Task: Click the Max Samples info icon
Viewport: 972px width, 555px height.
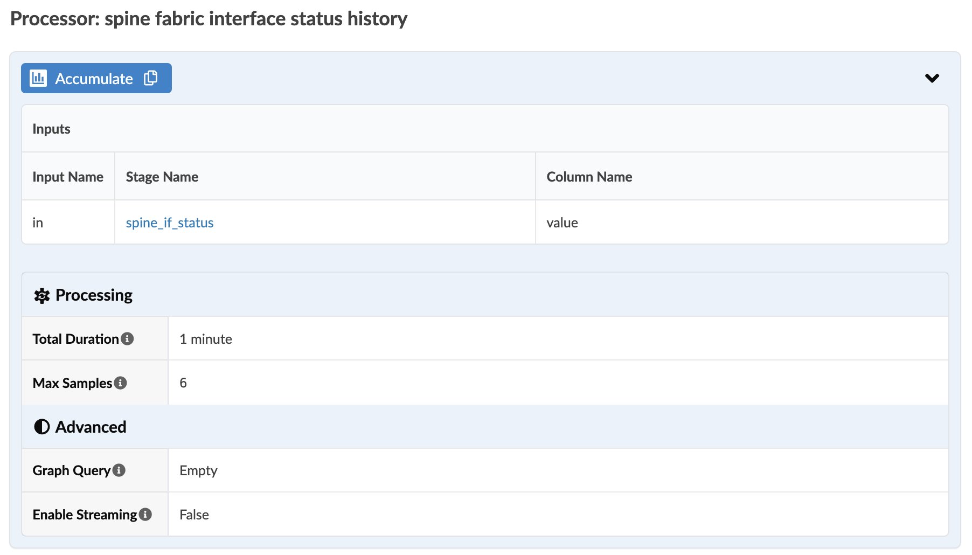Action: pos(121,383)
